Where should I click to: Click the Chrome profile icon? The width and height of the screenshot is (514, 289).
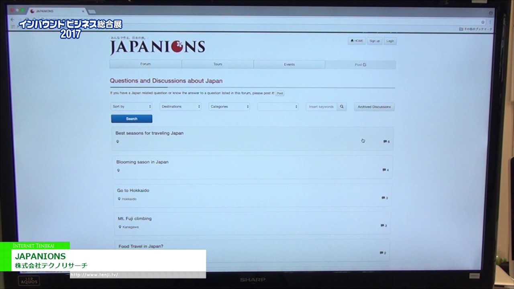coord(491,13)
